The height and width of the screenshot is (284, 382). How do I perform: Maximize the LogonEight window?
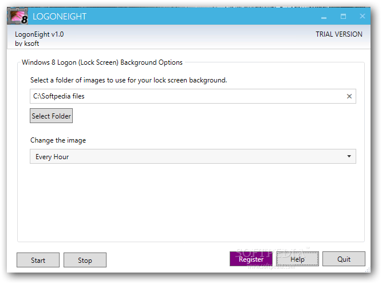343,17
